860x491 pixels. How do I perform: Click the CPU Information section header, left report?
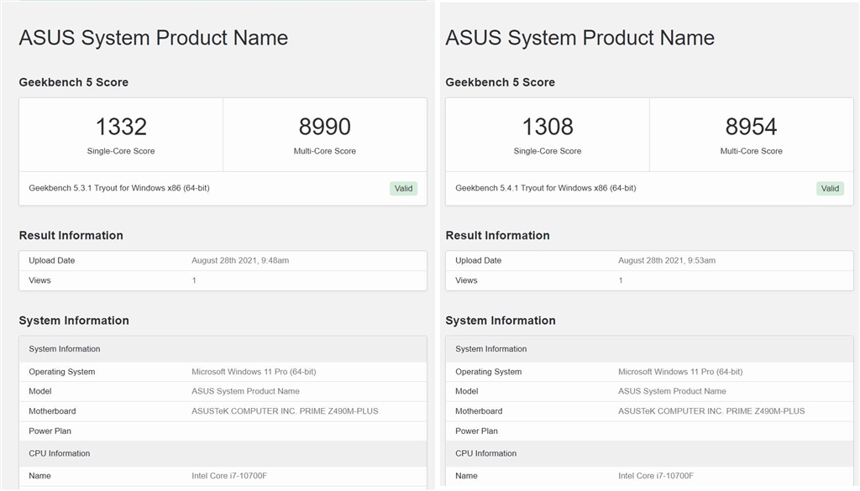(x=60, y=454)
